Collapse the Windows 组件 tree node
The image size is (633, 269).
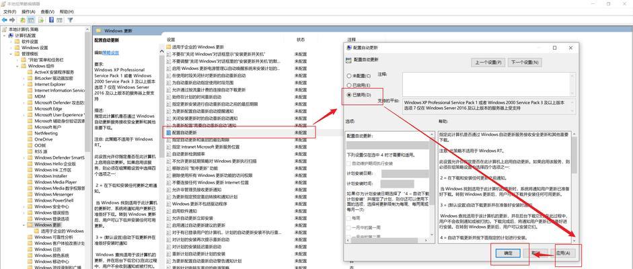17,66
